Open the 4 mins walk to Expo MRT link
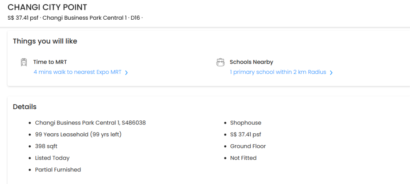This screenshot has width=410, height=184. point(77,72)
